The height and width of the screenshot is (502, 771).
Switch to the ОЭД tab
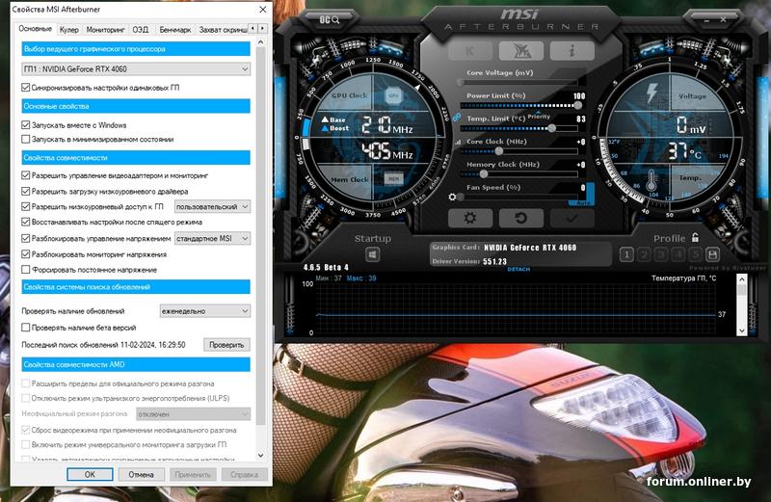pyautogui.click(x=140, y=30)
